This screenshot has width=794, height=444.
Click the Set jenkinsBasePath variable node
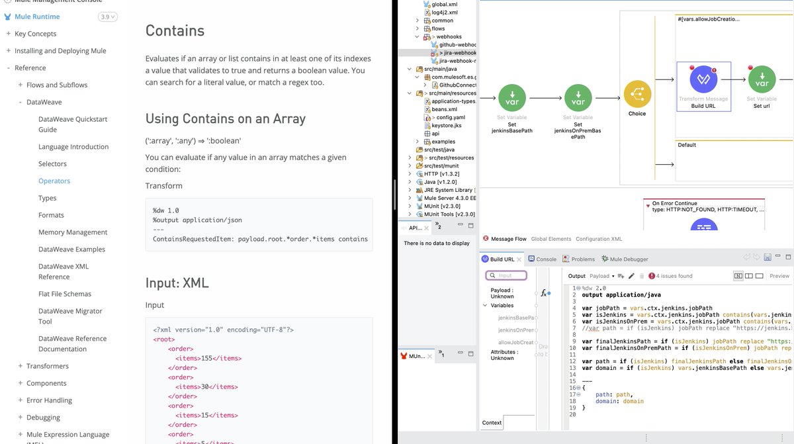[x=511, y=97]
